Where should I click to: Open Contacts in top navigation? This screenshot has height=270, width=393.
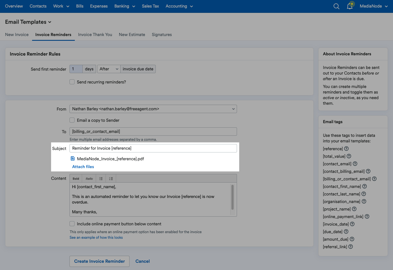pos(38,6)
